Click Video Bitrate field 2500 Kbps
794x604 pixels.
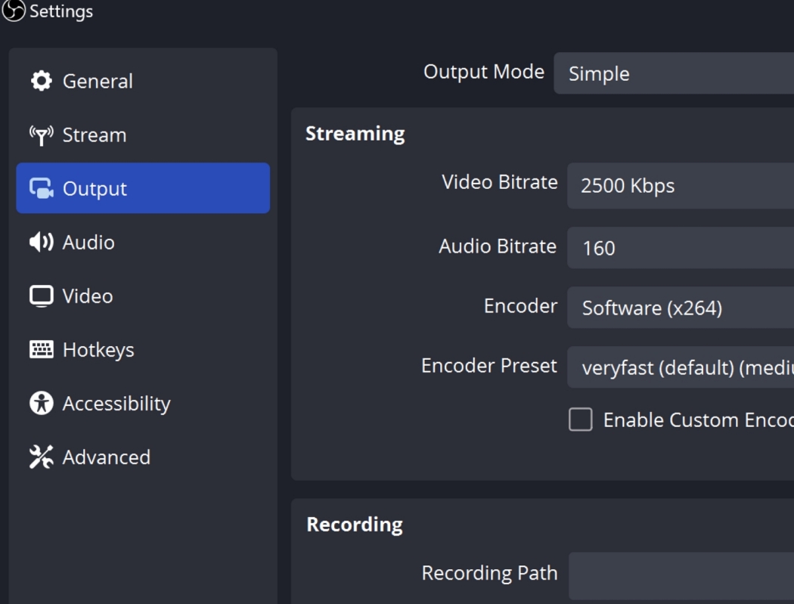(x=681, y=186)
